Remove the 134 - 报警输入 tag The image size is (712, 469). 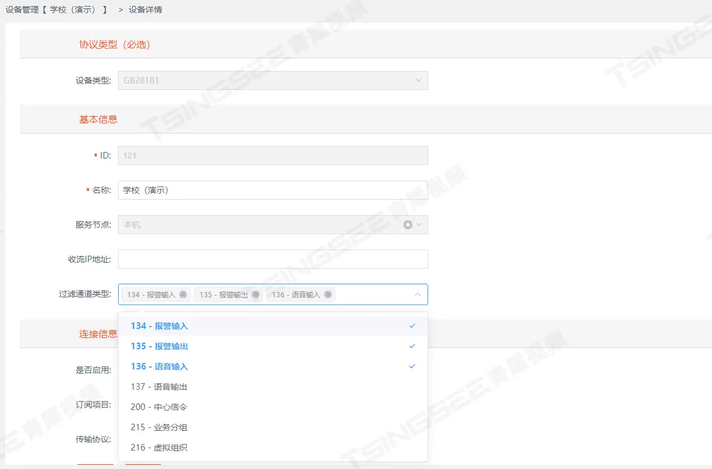183,294
